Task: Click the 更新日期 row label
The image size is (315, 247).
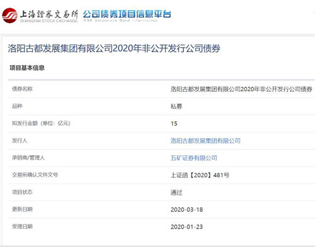Action: click(x=22, y=209)
